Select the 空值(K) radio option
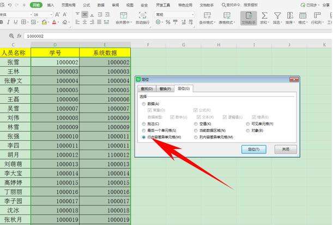The image size is (333, 225). 196,124
